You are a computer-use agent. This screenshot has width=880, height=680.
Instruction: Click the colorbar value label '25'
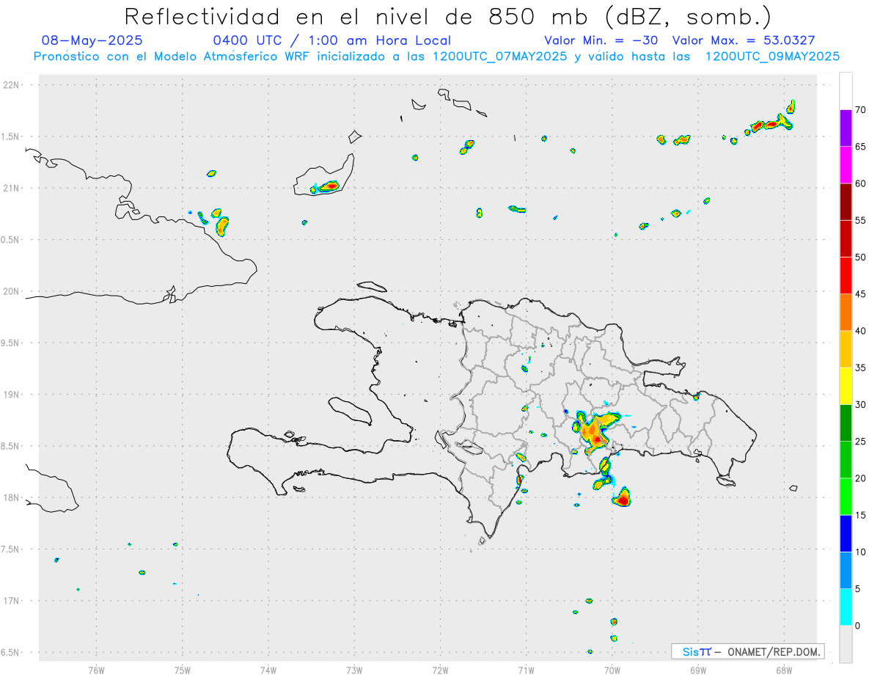pyautogui.click(x=860, y=442)
